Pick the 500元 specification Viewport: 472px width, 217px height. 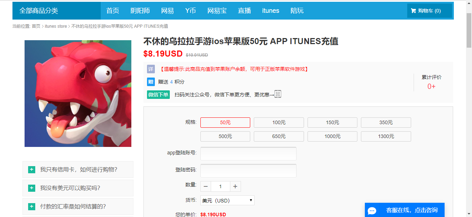[225, 136]
